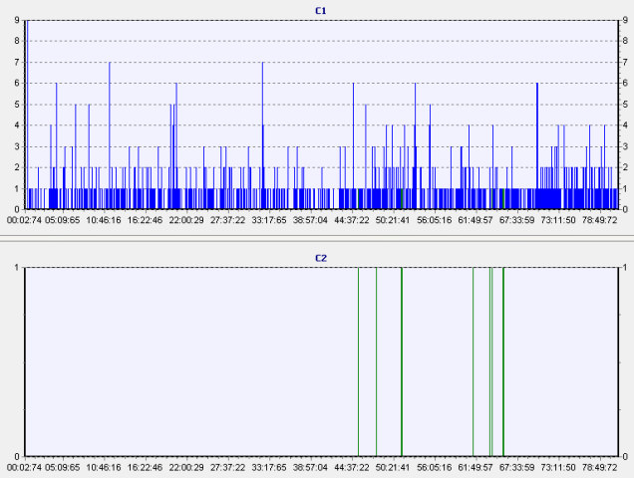The image size is (634, 478).
Task: Click the C2 chart title
Action: click(321, 258)
